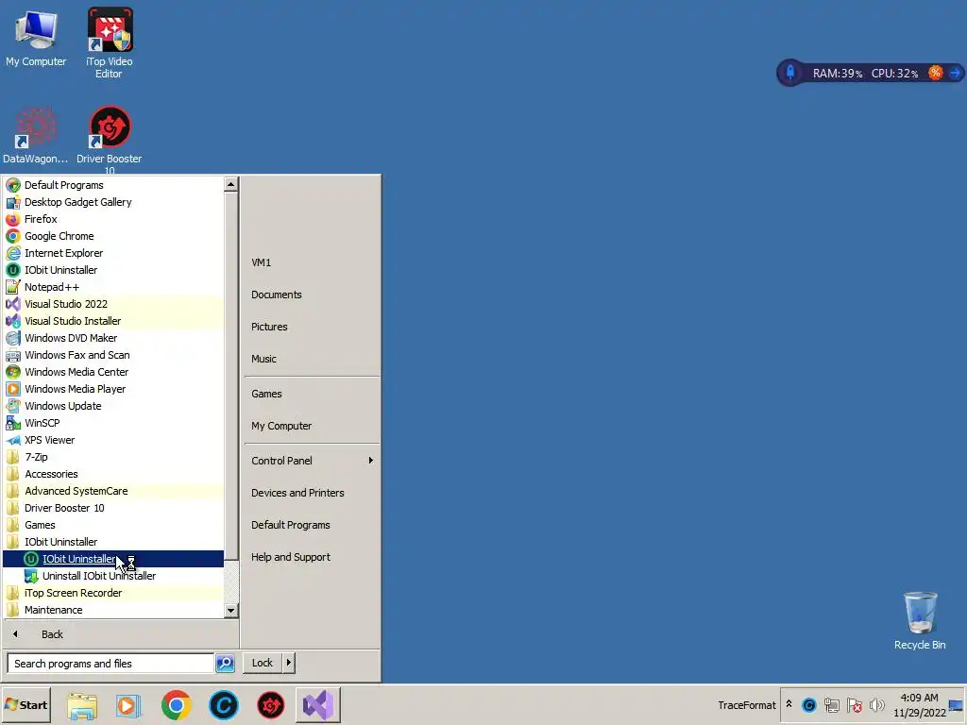Open Pictures from Start menu

point(312,327)
